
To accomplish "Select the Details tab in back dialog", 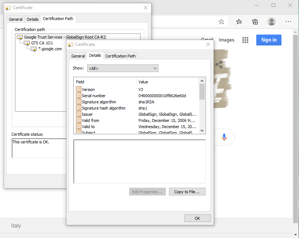I will (x=32, y=19).
